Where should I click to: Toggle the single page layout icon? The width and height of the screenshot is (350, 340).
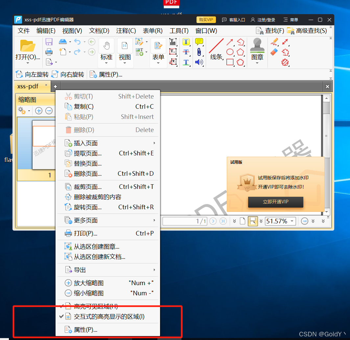tap(243, 221)
